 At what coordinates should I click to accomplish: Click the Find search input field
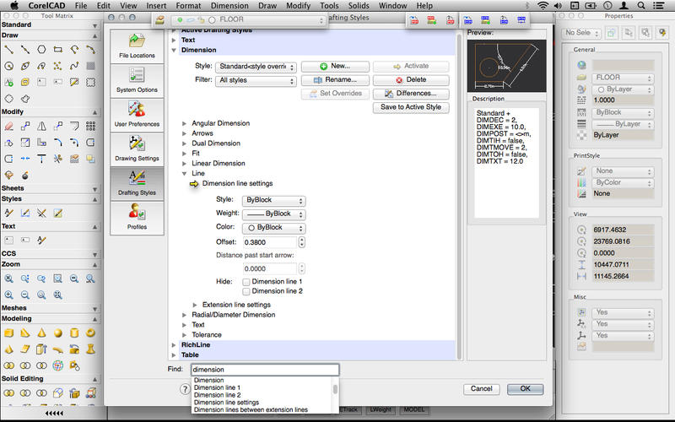pyautogui.click(x=264, y=370)
